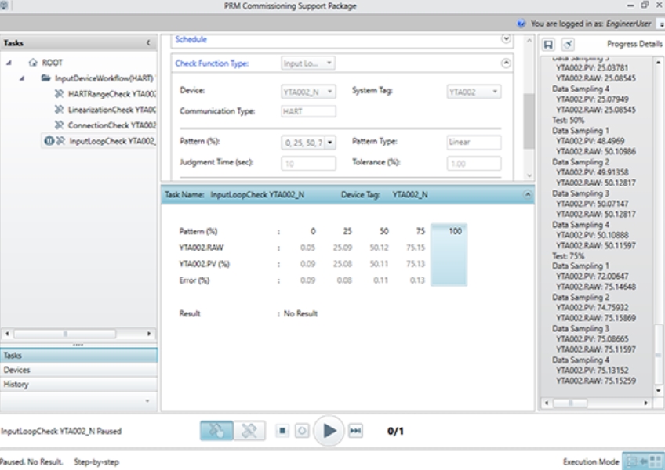The width and height of the screenshot is (665, 470).
Task: Click the ConnectionCheck task tool icon
Action: (59, 125)
